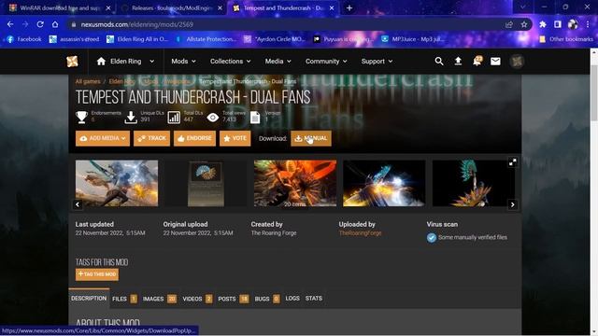Toggle the browser side panel icon
The height and width of the screenshot is (336, 598).
tap(558, 24)
